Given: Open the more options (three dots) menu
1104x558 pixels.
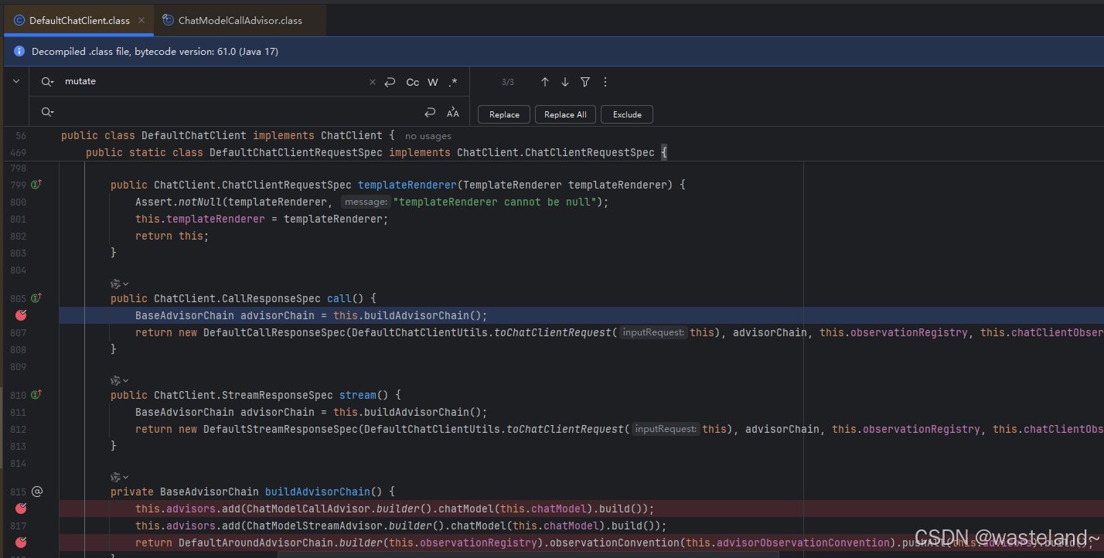Looking at the screenshot, I should point(605,82).
